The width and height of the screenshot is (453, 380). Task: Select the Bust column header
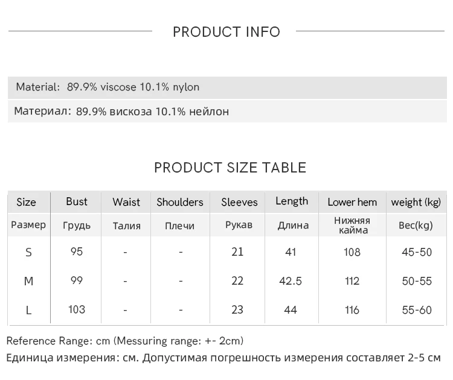coord(77,201)
